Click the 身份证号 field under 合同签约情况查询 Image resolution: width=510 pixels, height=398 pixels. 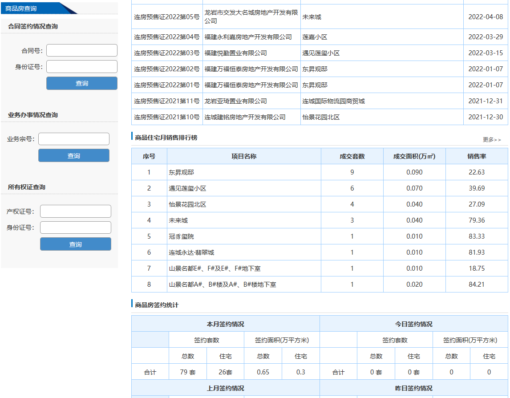(82, 67)
